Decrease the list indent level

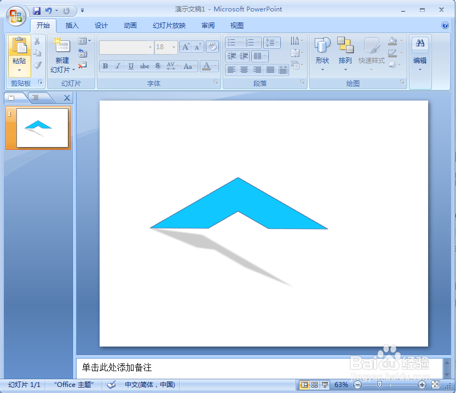click(x=232, y=56)
